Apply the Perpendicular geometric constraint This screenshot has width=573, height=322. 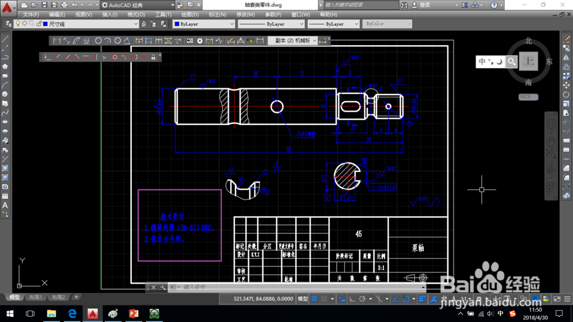click(57, 57)
